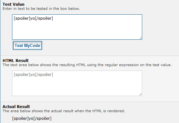Click the HTML Result heading
The image size is (179, 123).
click(16, 60)
